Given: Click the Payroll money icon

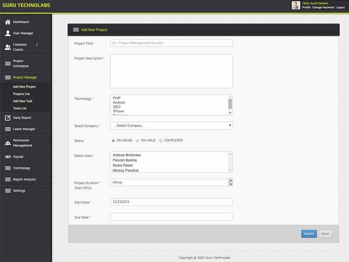Looking at the screenshot, I should 8,157.
